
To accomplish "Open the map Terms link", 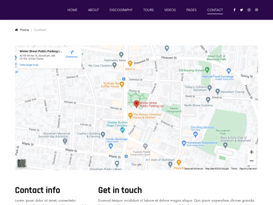I will point(234,169).
